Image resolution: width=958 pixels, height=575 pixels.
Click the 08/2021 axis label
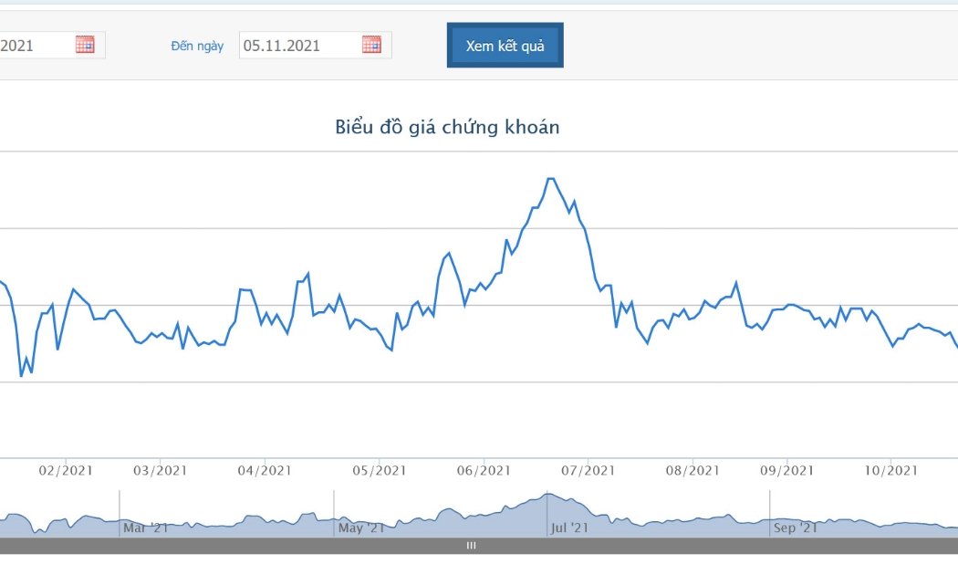point(692,471)
